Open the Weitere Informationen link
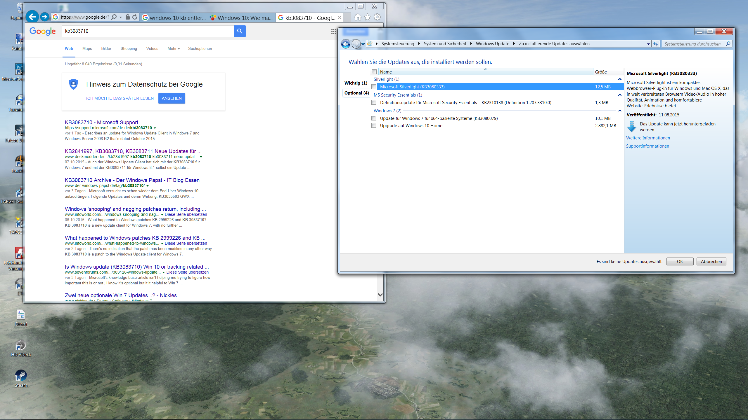The width and height of the screenshot is (748, 420). [648, 138]
